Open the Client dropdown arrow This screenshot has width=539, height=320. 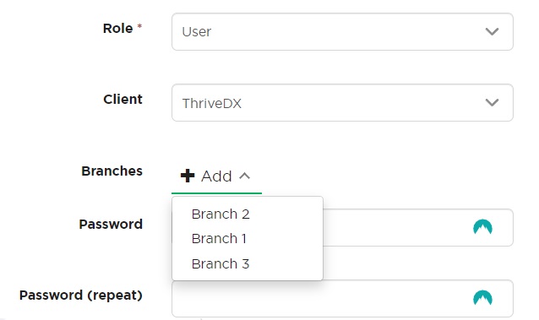pyautogui.click(x=492, y=102)
